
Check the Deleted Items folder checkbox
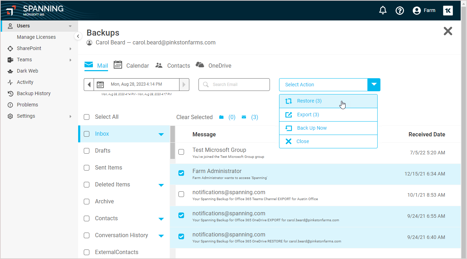(x=87, y=185)
